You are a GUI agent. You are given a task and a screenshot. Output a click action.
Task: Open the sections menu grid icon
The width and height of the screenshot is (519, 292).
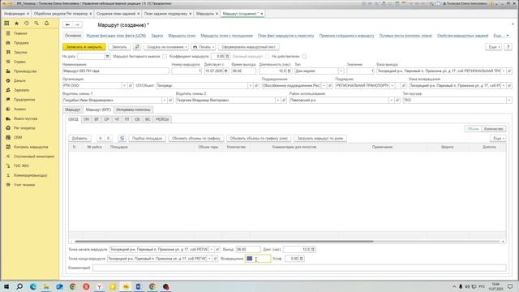tap(6, 24)
